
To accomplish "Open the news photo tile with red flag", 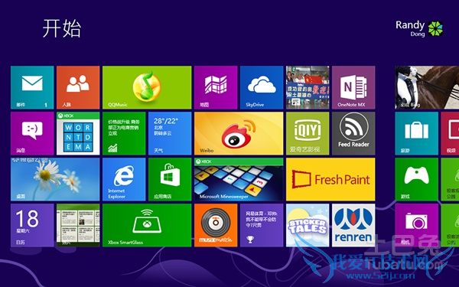I will coord(308,87).
